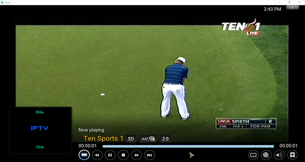Image resolution: width=305 pixels, height=162 pixels.
Task: Skip to the next channel
Action: pos(149,155)
